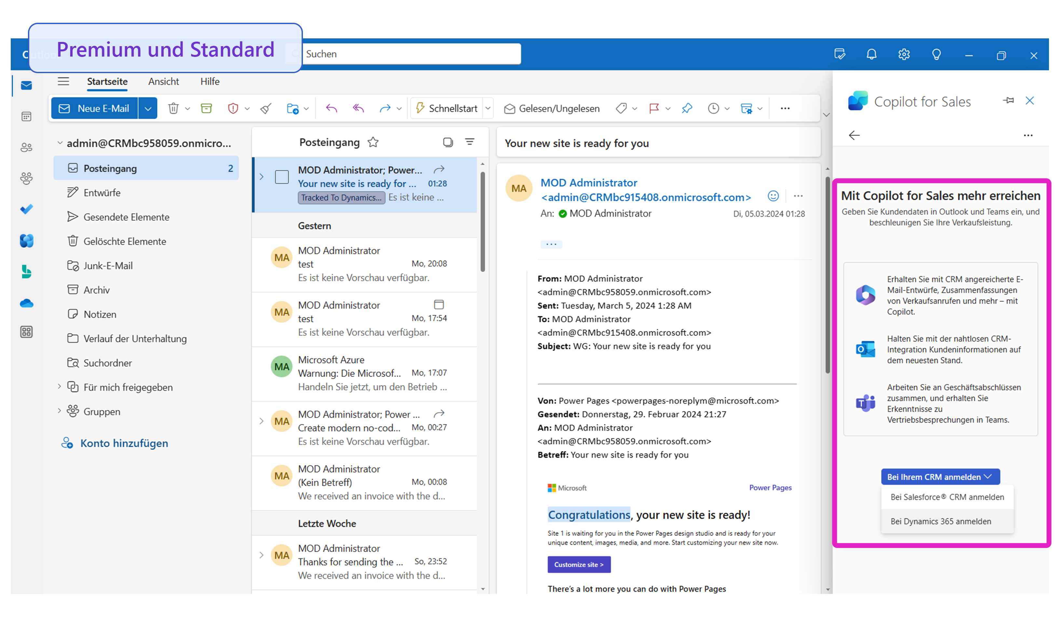Click the Reply All arrow icon
This screenshot has width=1062, height=632.
point(359,109)
